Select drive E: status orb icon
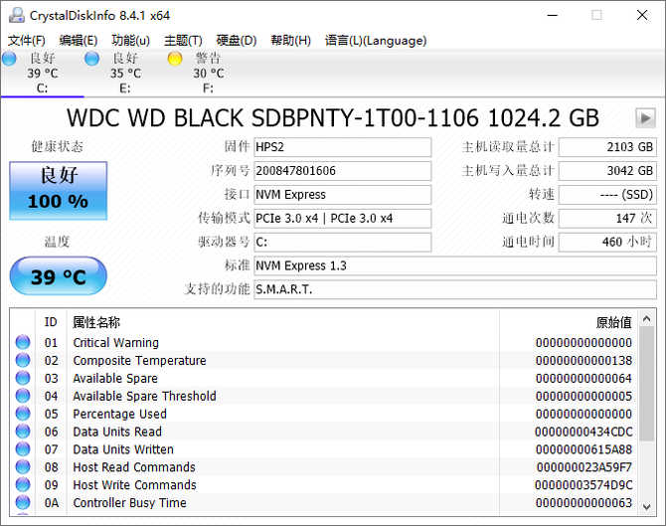This screenshot has width=666, height=526. coord(92,60)
